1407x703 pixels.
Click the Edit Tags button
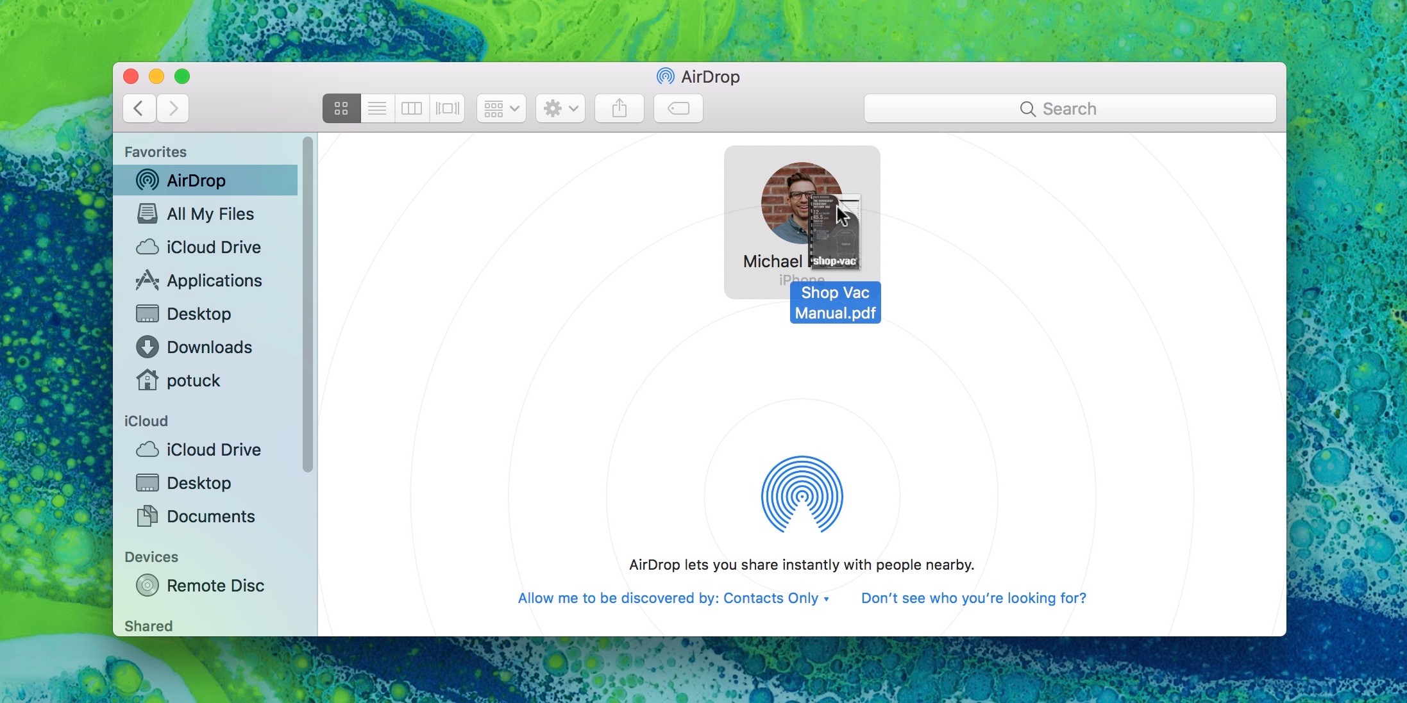pyautogui.click(x=678, y=108)
